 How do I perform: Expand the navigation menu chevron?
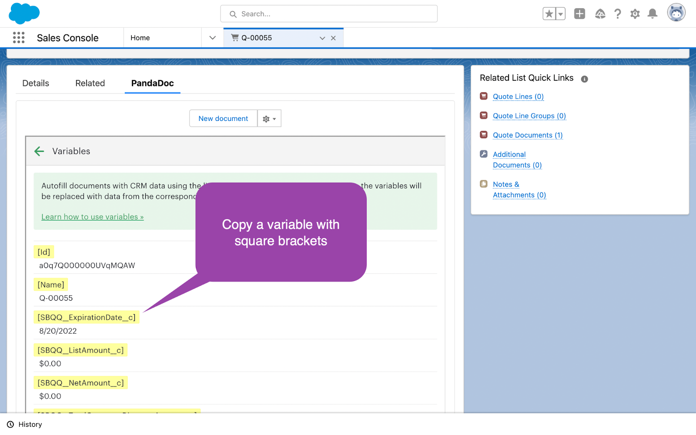point(212,38)
